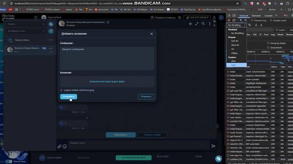This screenshot has height=164, width=293.
Task: Click the Отправить button in attachment dialog
Action: [x=68, y=97]
